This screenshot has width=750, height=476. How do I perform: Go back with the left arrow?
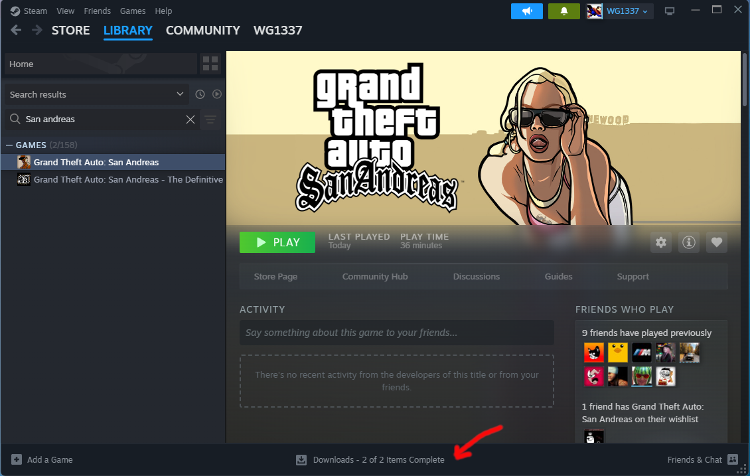[16, 30]
